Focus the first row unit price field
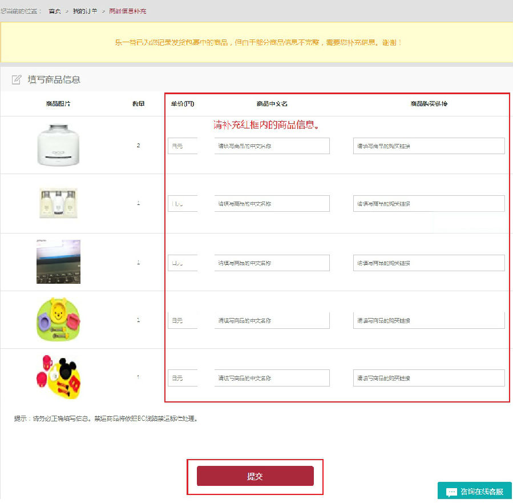This screenshot has width=513, height=503. [183, 146]
